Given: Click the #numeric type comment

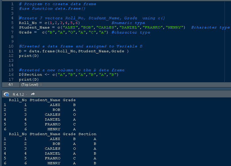Looking at the screenshot, I should pos(128,23).
